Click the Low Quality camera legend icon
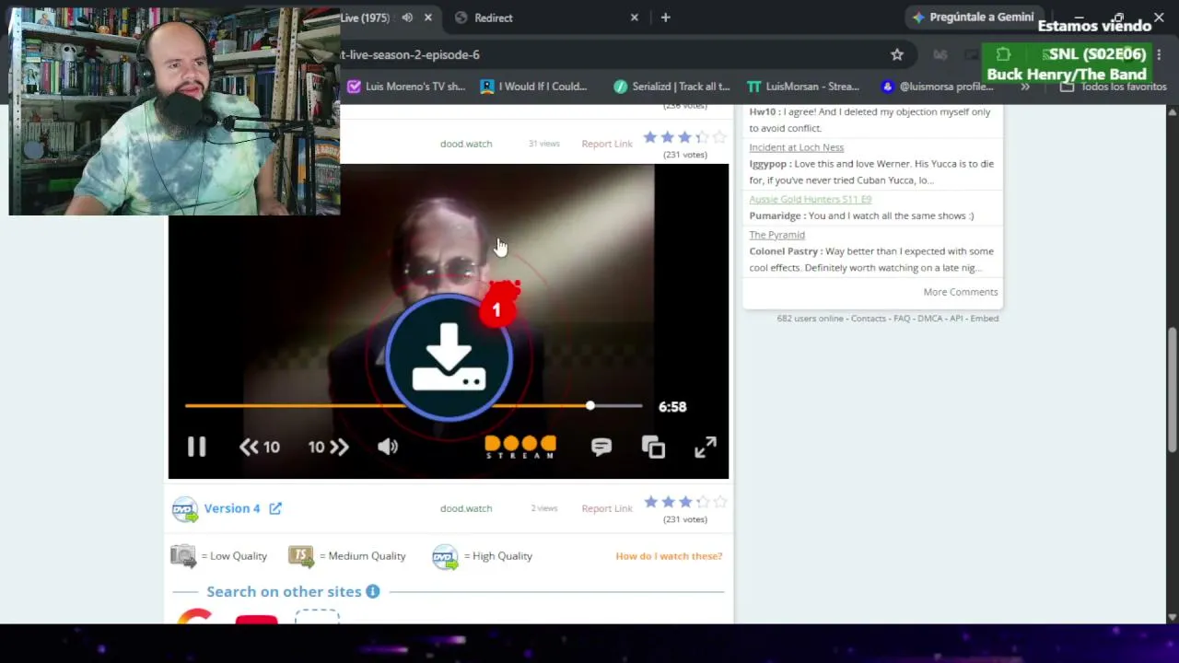The image size is (1179, 663). tap(183, 556)
